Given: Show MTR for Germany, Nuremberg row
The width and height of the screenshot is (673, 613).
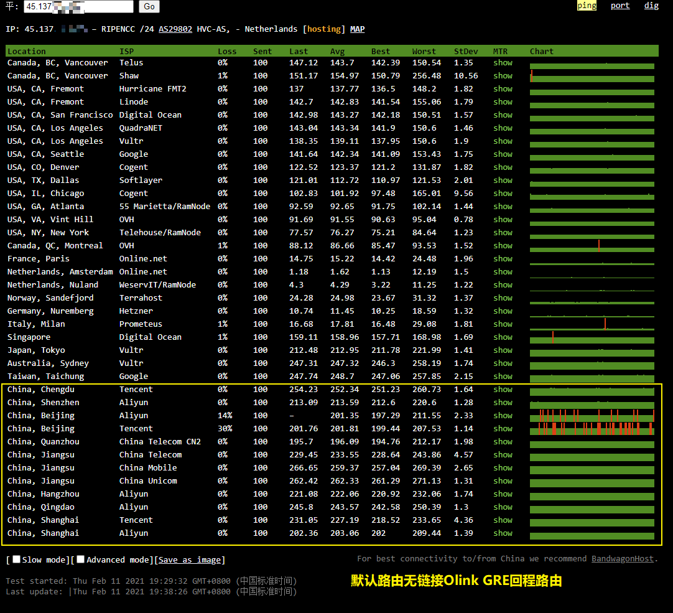Looking at the screenshot, I should tap(503, 311).
